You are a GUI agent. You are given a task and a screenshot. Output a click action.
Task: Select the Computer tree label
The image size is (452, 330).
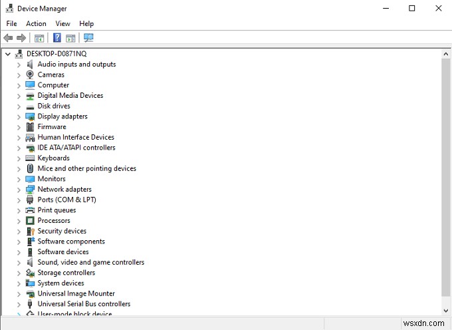coord(53,84)
